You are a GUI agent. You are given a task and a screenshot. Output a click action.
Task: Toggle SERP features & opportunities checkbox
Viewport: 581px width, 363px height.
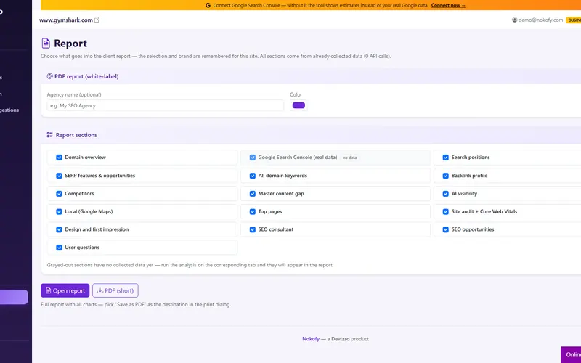click(x=59, y=176)
